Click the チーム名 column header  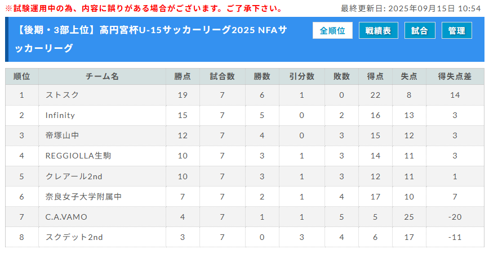(x=102, y=76)
